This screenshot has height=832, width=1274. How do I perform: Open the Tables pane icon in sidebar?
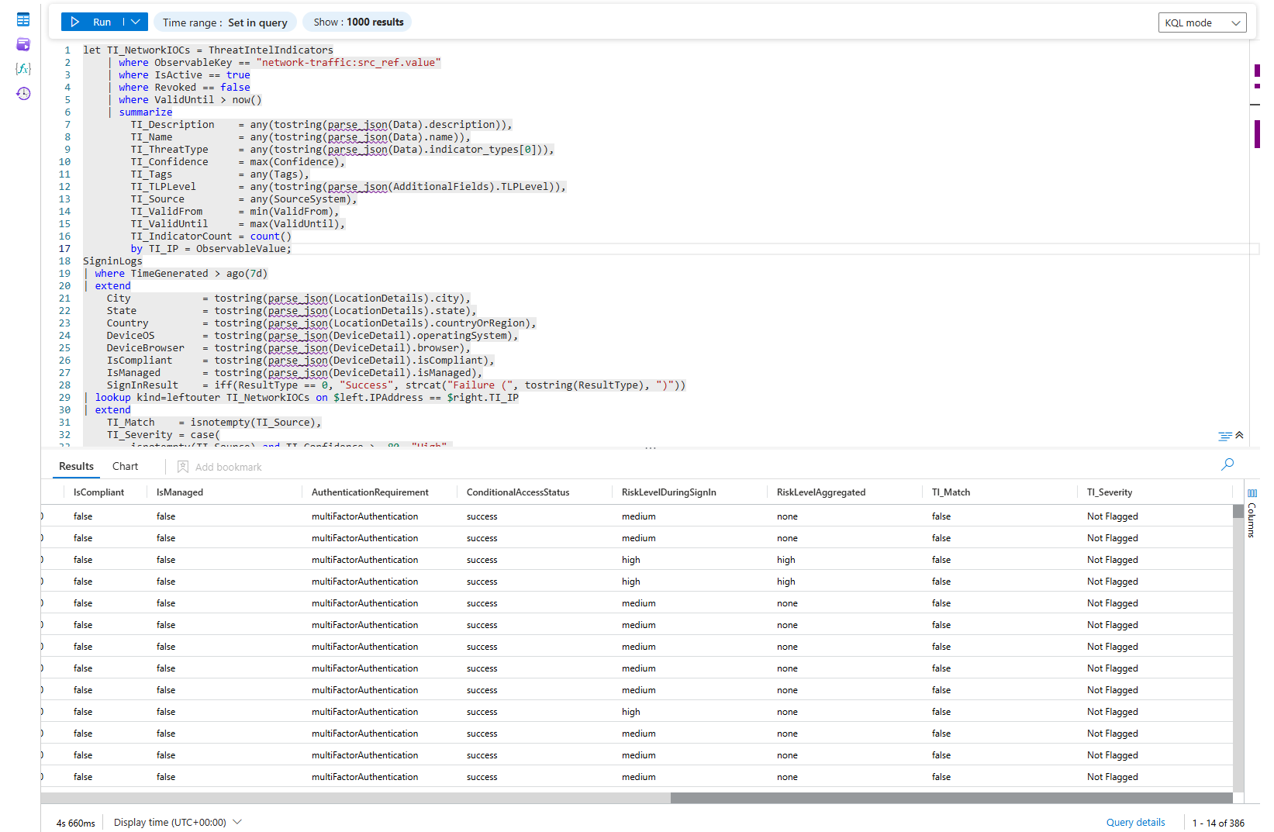tap(23, 19)
